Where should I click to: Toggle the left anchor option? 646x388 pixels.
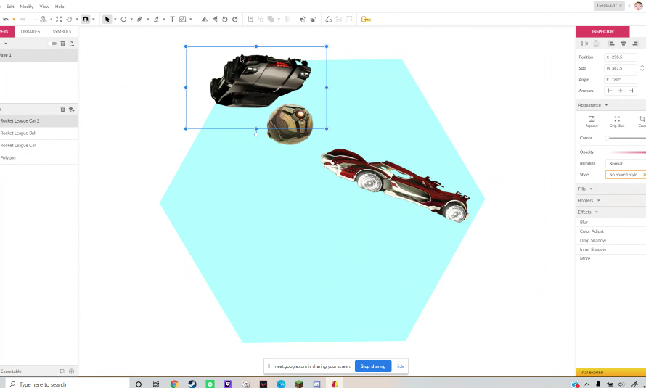pos(610,91)
